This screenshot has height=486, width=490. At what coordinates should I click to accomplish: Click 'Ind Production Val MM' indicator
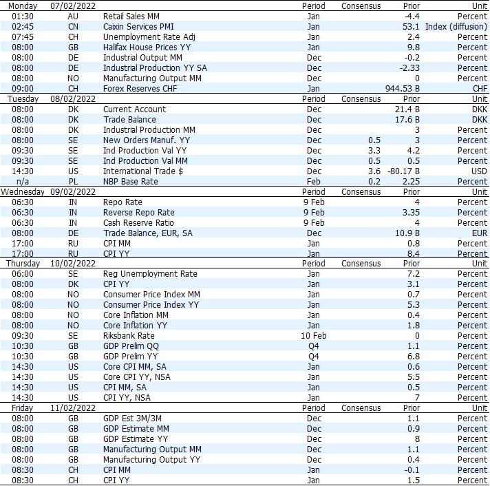coord(145,160)
